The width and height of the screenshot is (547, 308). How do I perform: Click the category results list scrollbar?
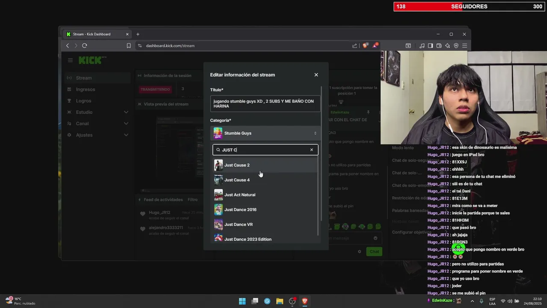click(318, 197)
